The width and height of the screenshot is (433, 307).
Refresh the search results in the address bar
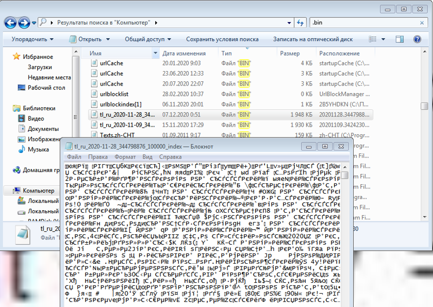coord(301,23)
